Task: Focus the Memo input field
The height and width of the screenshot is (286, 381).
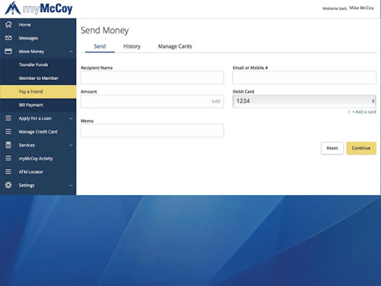Action: click(x=152, y=131)
